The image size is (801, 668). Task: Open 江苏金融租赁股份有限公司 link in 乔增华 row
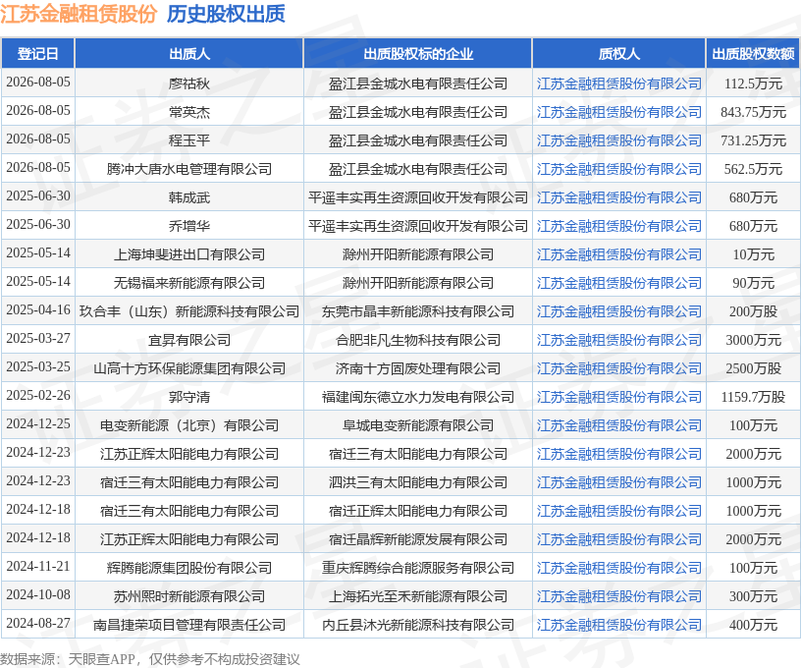tap(619, 226)
